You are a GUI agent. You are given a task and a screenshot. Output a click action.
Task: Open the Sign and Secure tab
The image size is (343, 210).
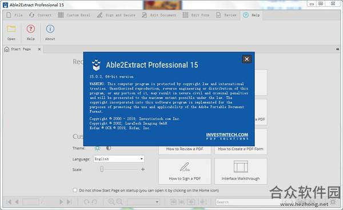pos(116,15)
